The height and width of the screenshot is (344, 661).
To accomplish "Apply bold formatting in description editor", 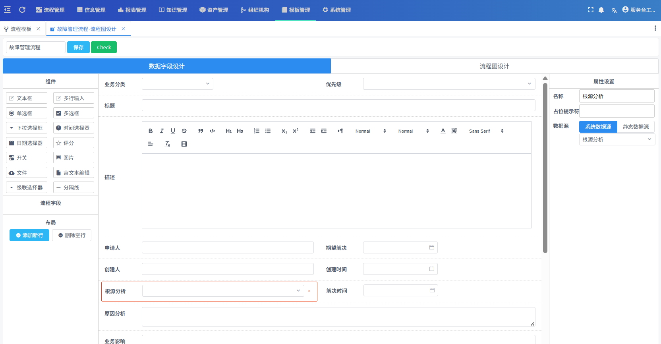I will (x=151, y=131).
